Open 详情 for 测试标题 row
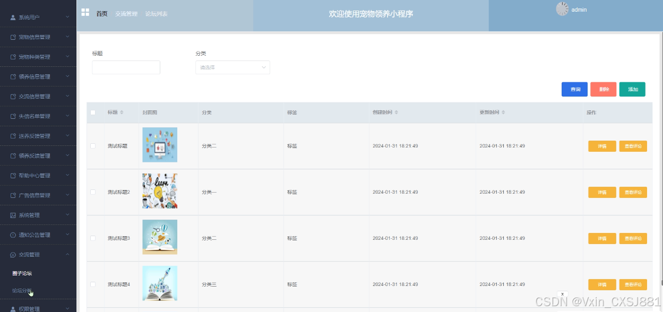Viewport: 663px width, 312px height. 602,146
